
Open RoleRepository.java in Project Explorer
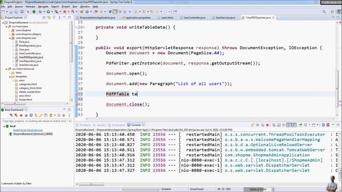(30, 46)
